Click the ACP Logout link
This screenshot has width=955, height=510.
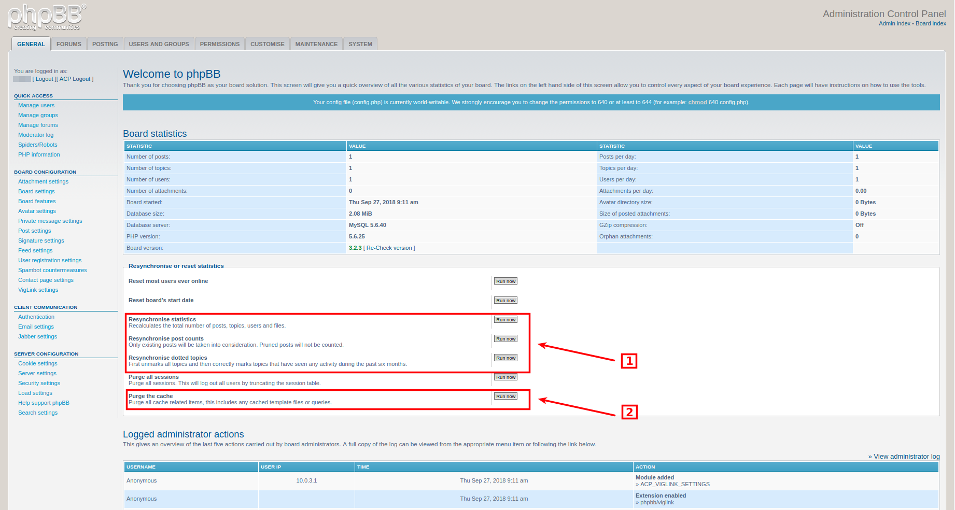click(x=75, y=79)
